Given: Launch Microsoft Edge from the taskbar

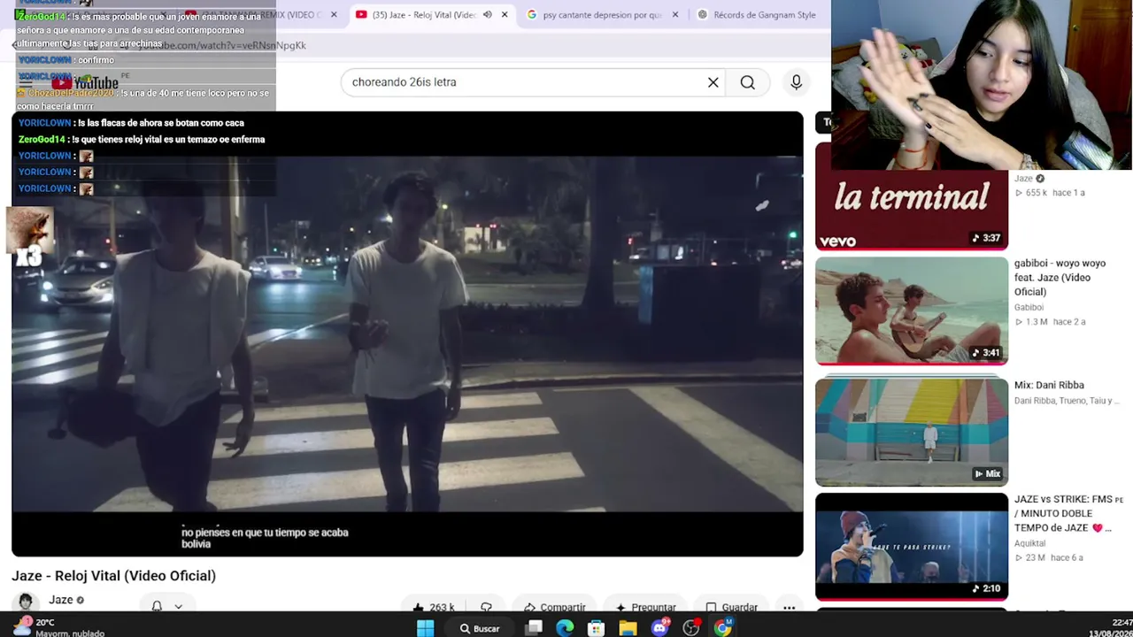Looking at the screenshot, I should (x=565, y=628).
